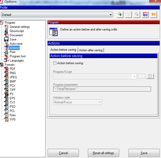This screenshot has width=161, height=158.
Task: Click the save profile floppy disk icon
Action: coord(145,14)
